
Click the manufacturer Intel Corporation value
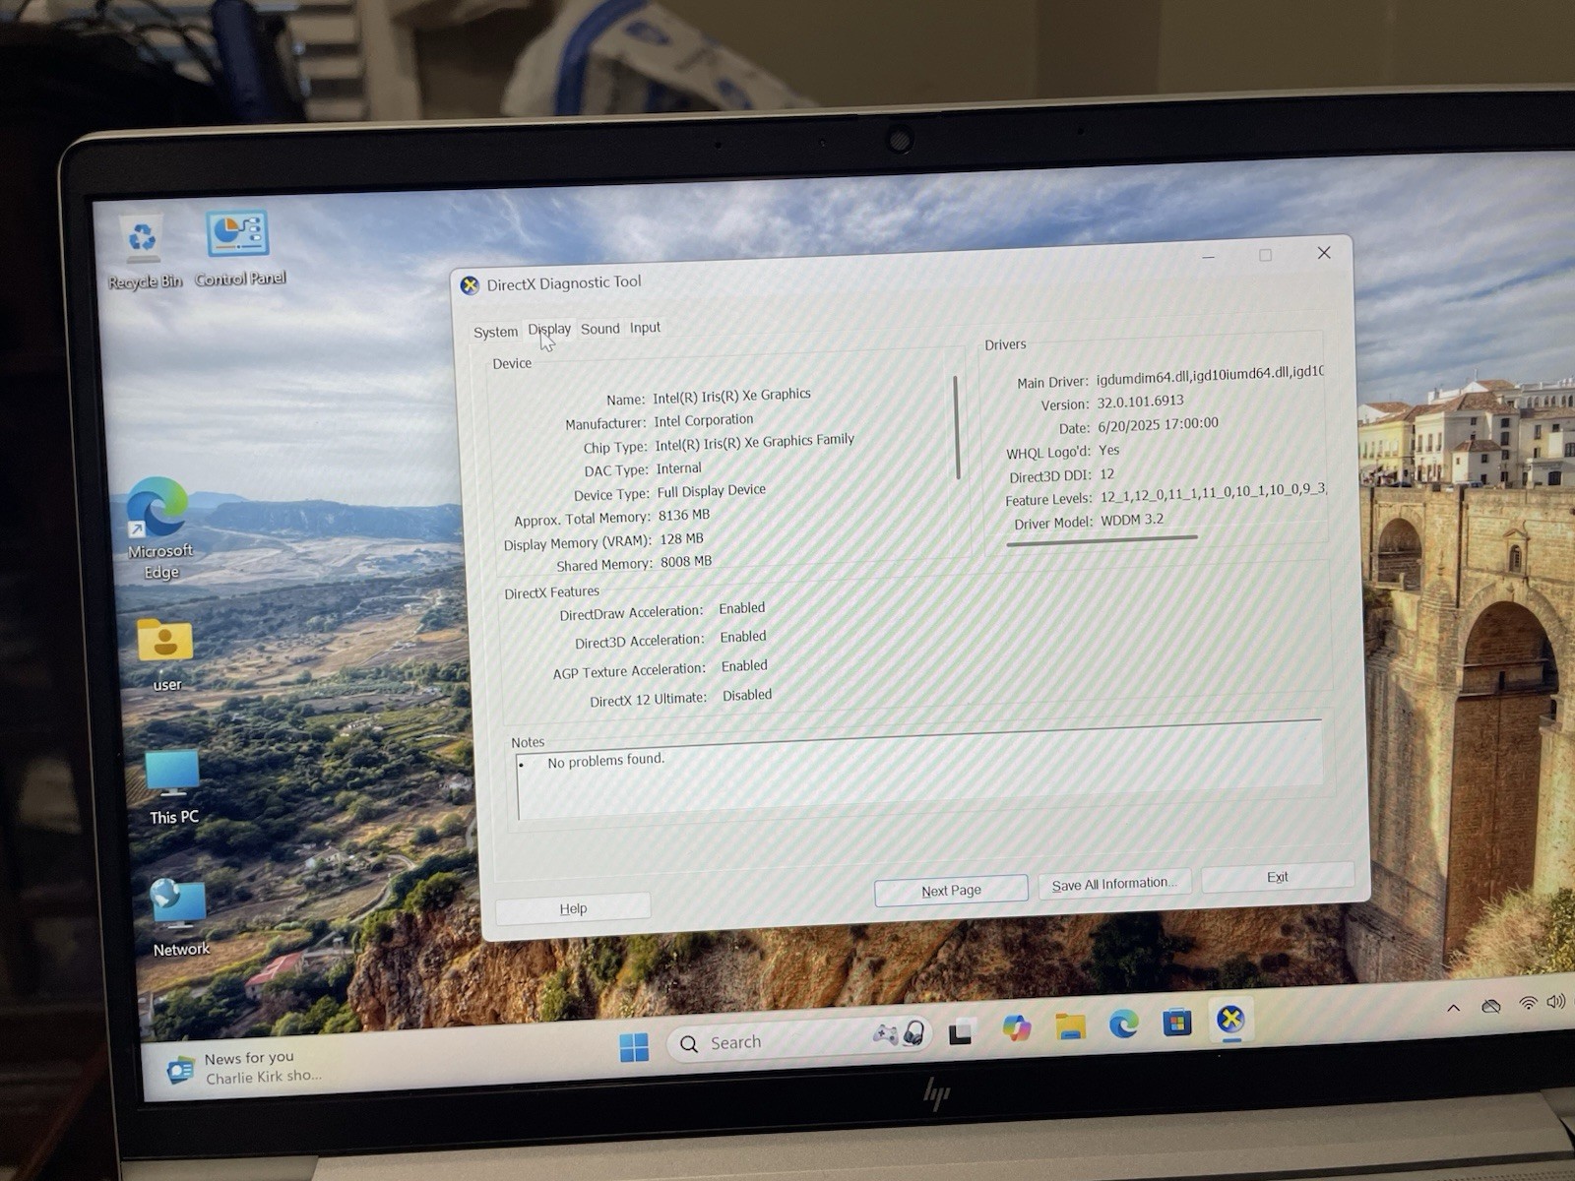click(703, 420)
